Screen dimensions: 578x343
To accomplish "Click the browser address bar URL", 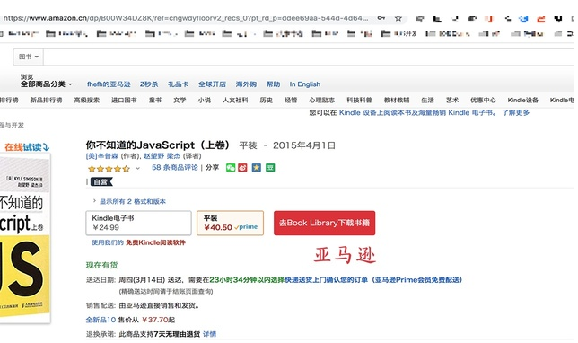I will click(x=186, y=18).
